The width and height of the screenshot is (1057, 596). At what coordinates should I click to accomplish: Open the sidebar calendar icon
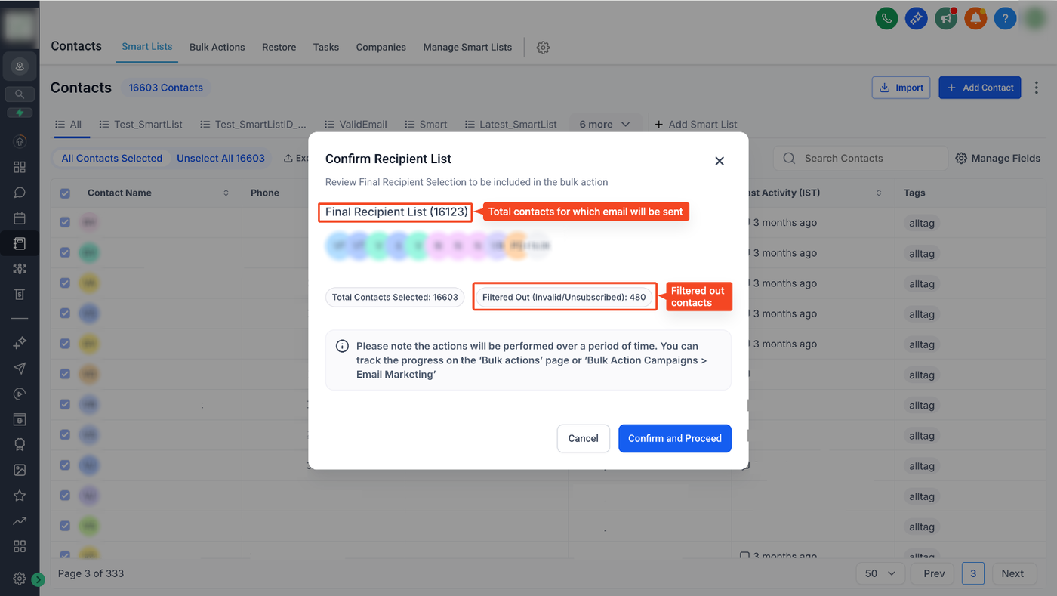point(20,218)
